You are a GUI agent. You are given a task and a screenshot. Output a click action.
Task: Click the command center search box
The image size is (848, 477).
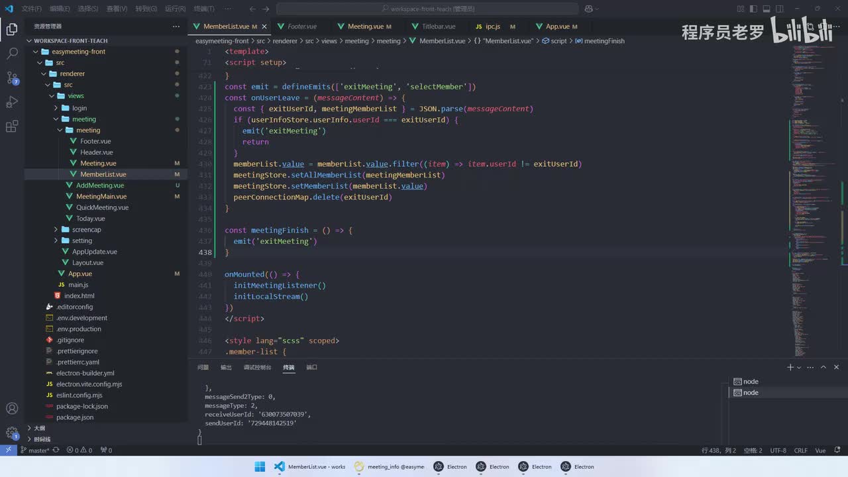point(426,9)
